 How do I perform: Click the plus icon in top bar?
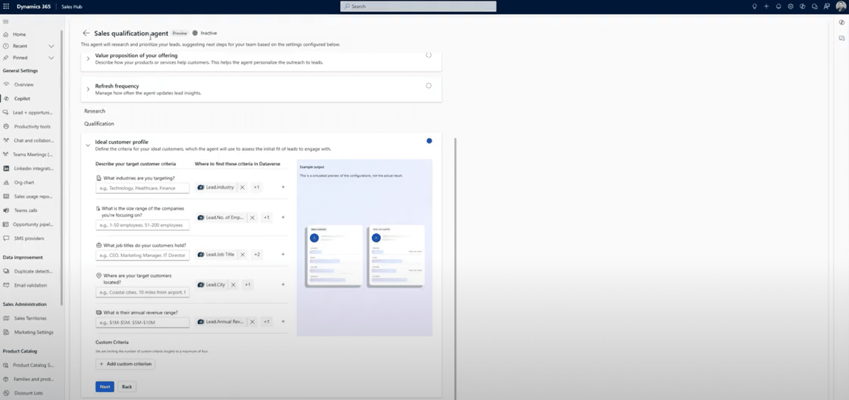pos(766,7)
